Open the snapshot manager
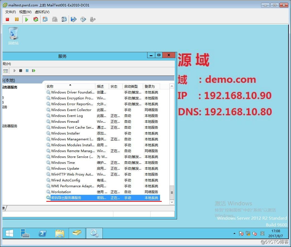 [64, 19]
